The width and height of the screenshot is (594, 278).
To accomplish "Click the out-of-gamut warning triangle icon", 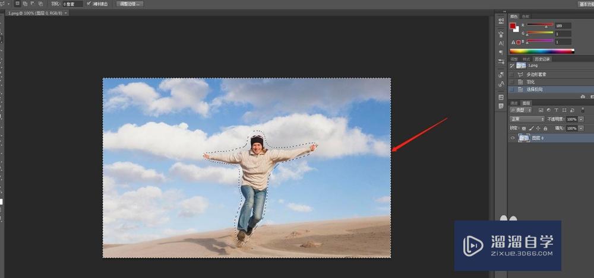I will [513, 42].
